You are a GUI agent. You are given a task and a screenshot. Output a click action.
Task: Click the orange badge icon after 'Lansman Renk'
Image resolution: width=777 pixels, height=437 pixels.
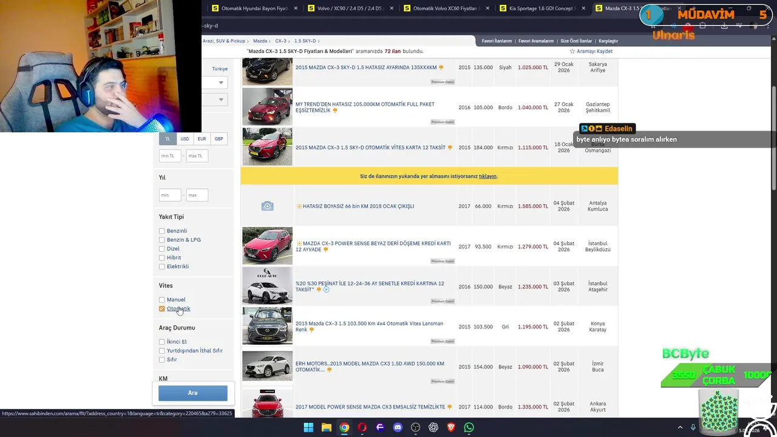click(311, 330)
